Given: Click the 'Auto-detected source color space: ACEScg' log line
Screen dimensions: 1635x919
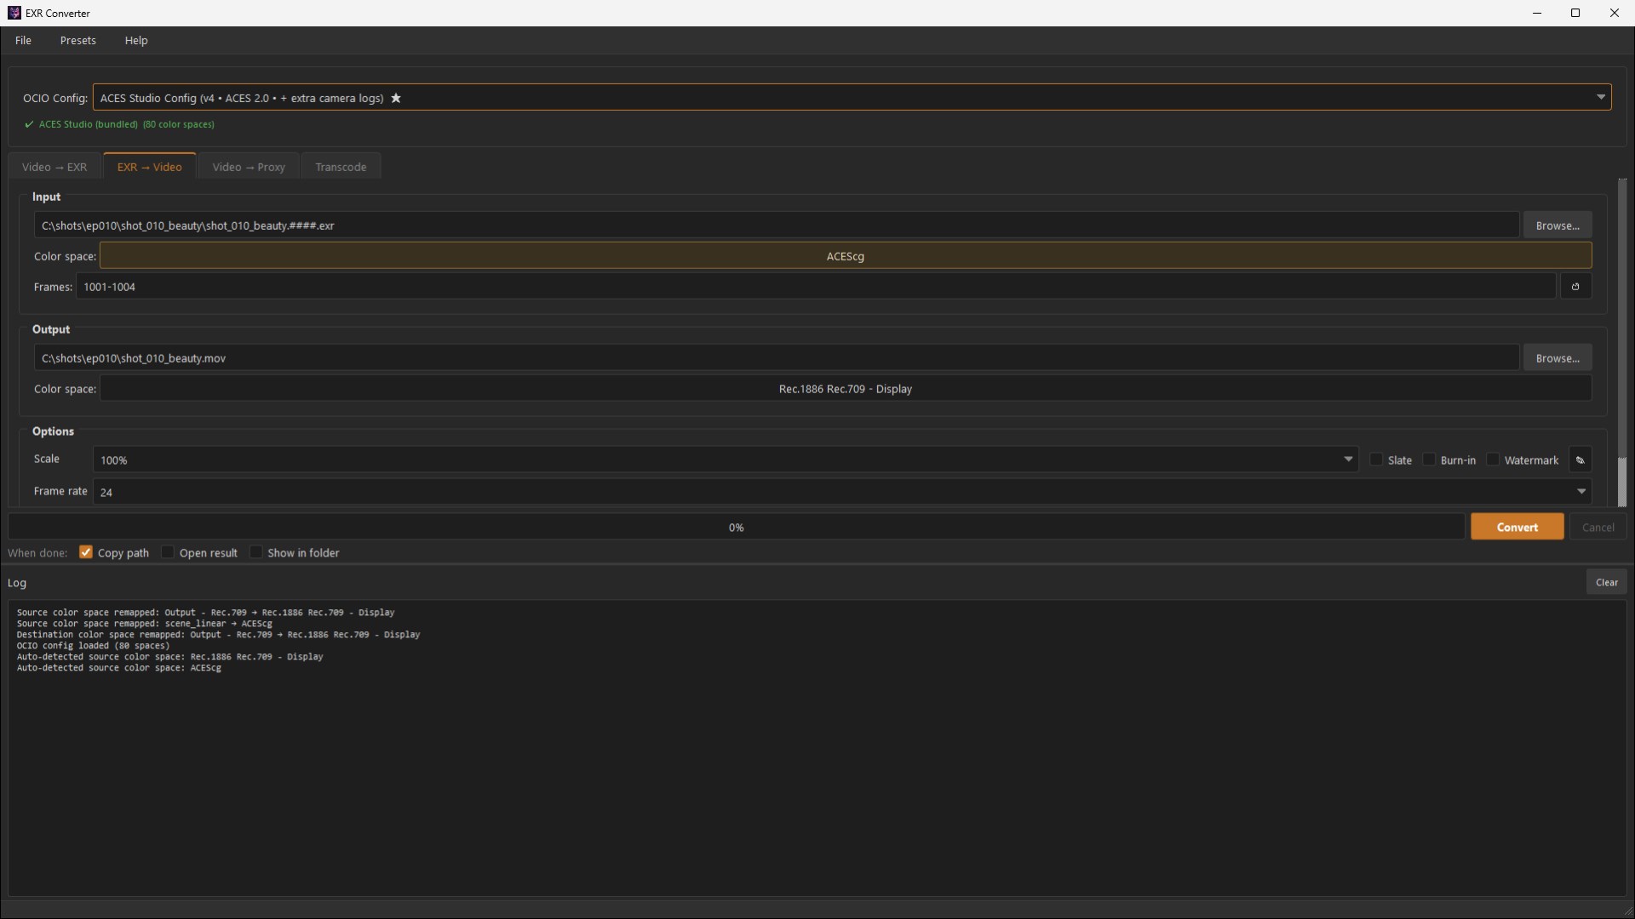Looking at the screenshot, I should (118, 668).
